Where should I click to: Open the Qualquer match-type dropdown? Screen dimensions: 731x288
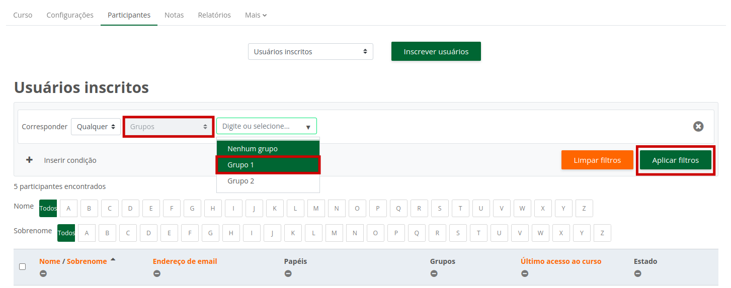[x=96, y=127]
